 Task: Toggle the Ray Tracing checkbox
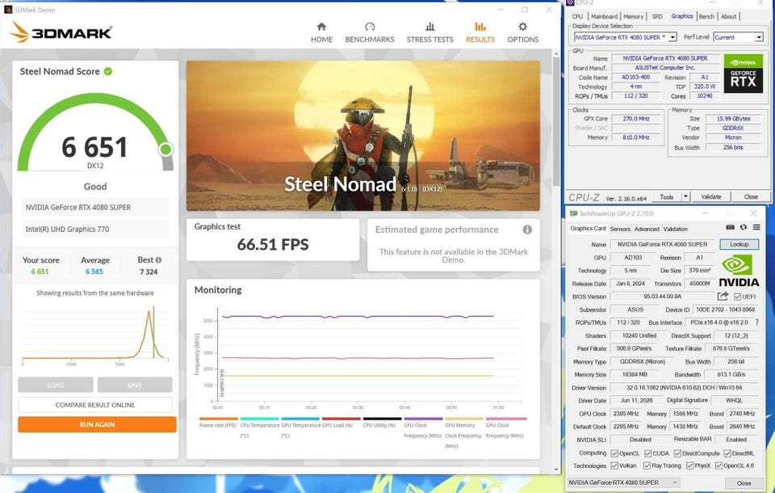click(x=647, y=466)
